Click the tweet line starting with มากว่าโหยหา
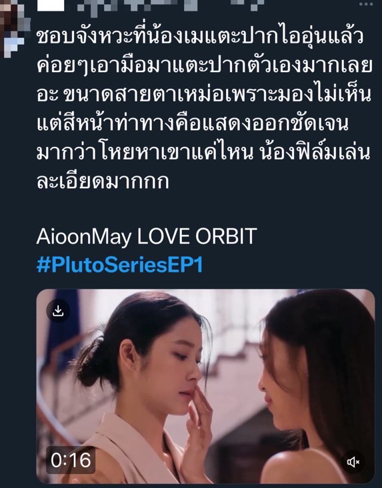Image resolution: width=382 pixels, height=488 pixels. [x=203, y=152]
